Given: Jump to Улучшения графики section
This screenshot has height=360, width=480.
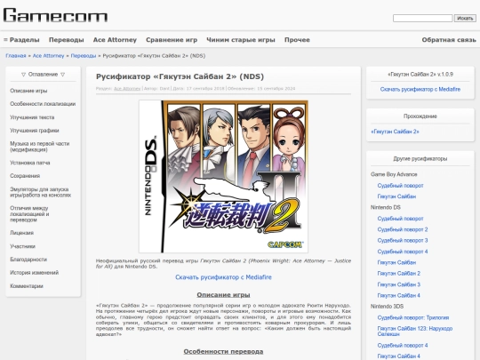Looking at the screenshot, I should pos(35,131).
